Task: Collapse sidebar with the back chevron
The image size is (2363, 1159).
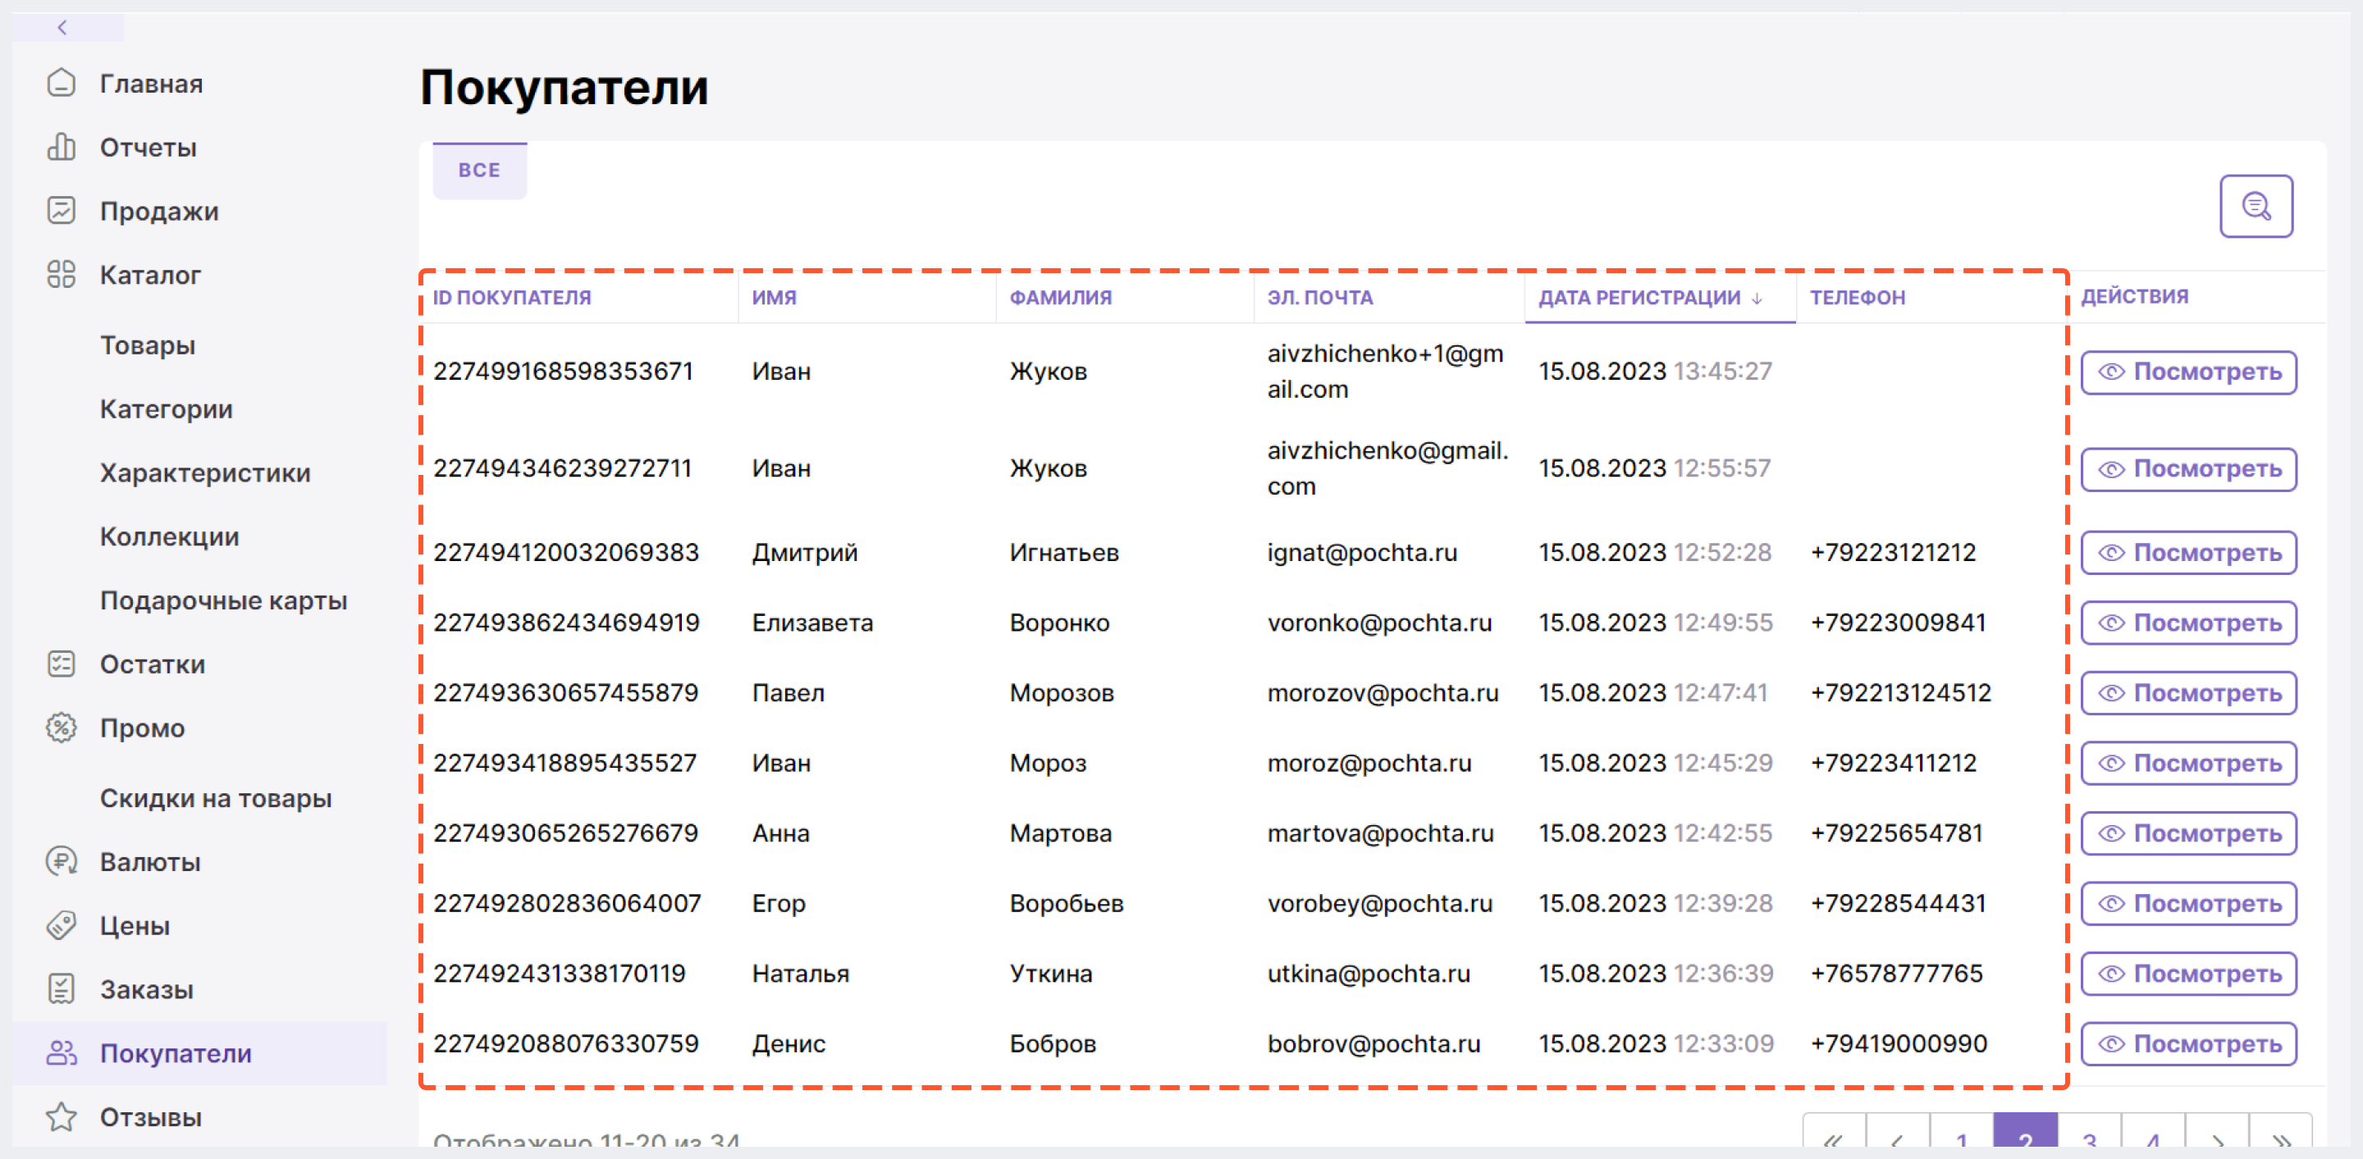Action: [62, 28]
